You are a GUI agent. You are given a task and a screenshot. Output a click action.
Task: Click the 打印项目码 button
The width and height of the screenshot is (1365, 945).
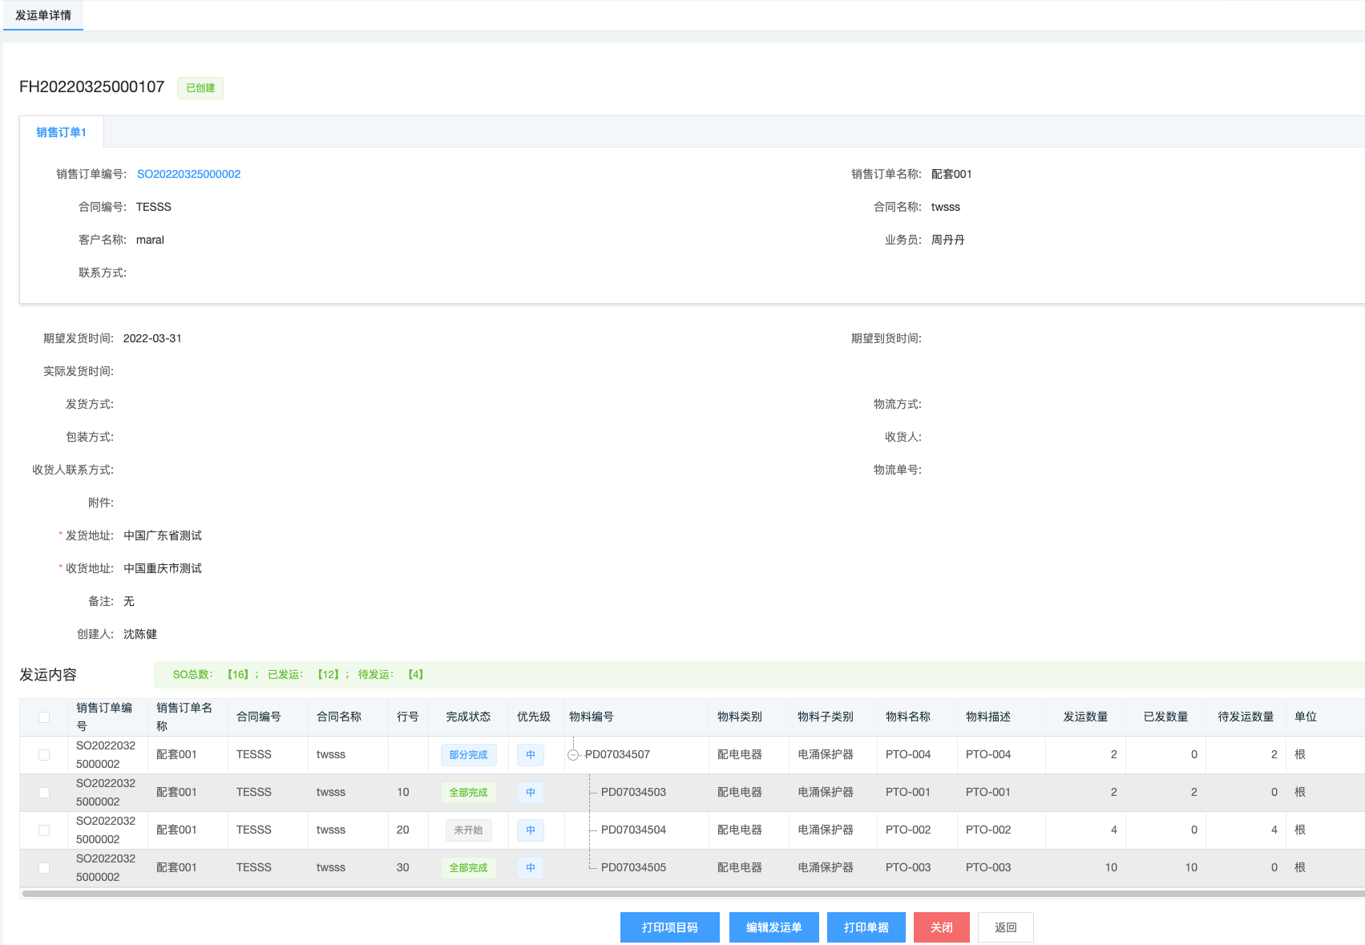(x=669, y=927)
